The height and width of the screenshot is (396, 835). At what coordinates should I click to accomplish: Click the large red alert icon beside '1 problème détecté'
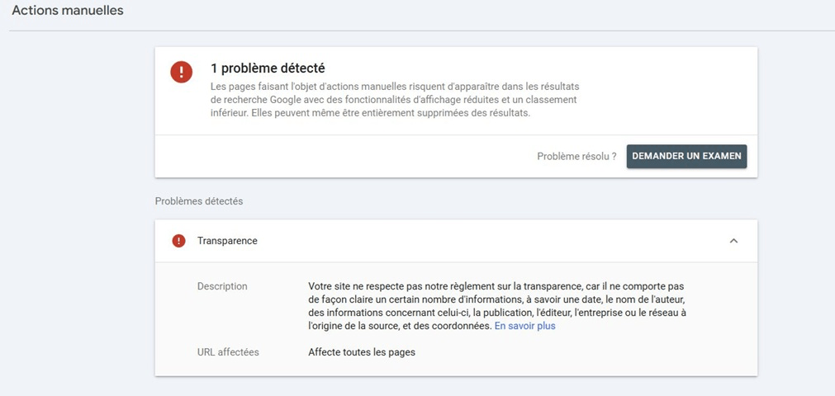tap(181, 72)
